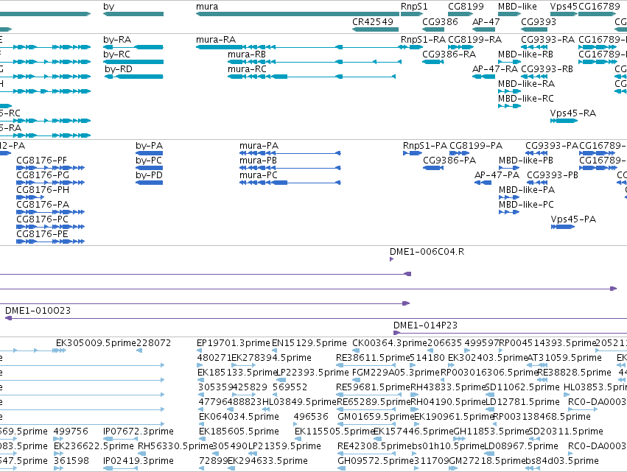Click the CG8176-PH protein label

[x=43, y=190]
